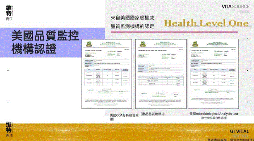The width and height of the screenshot is (254, 141).
Task: Click the caption 產品品質達標認
Action: (x=153, y=114)
